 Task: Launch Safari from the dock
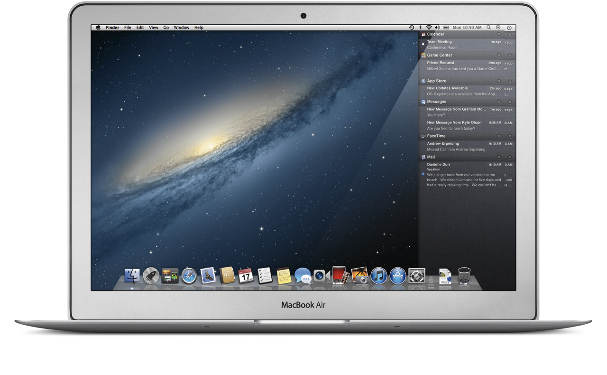click(x=189, y=275)
